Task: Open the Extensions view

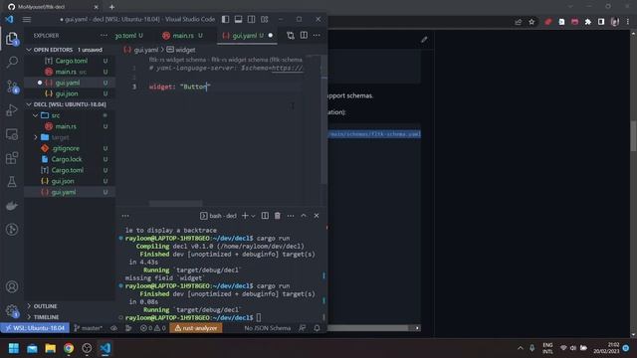Action: [12, 158]
